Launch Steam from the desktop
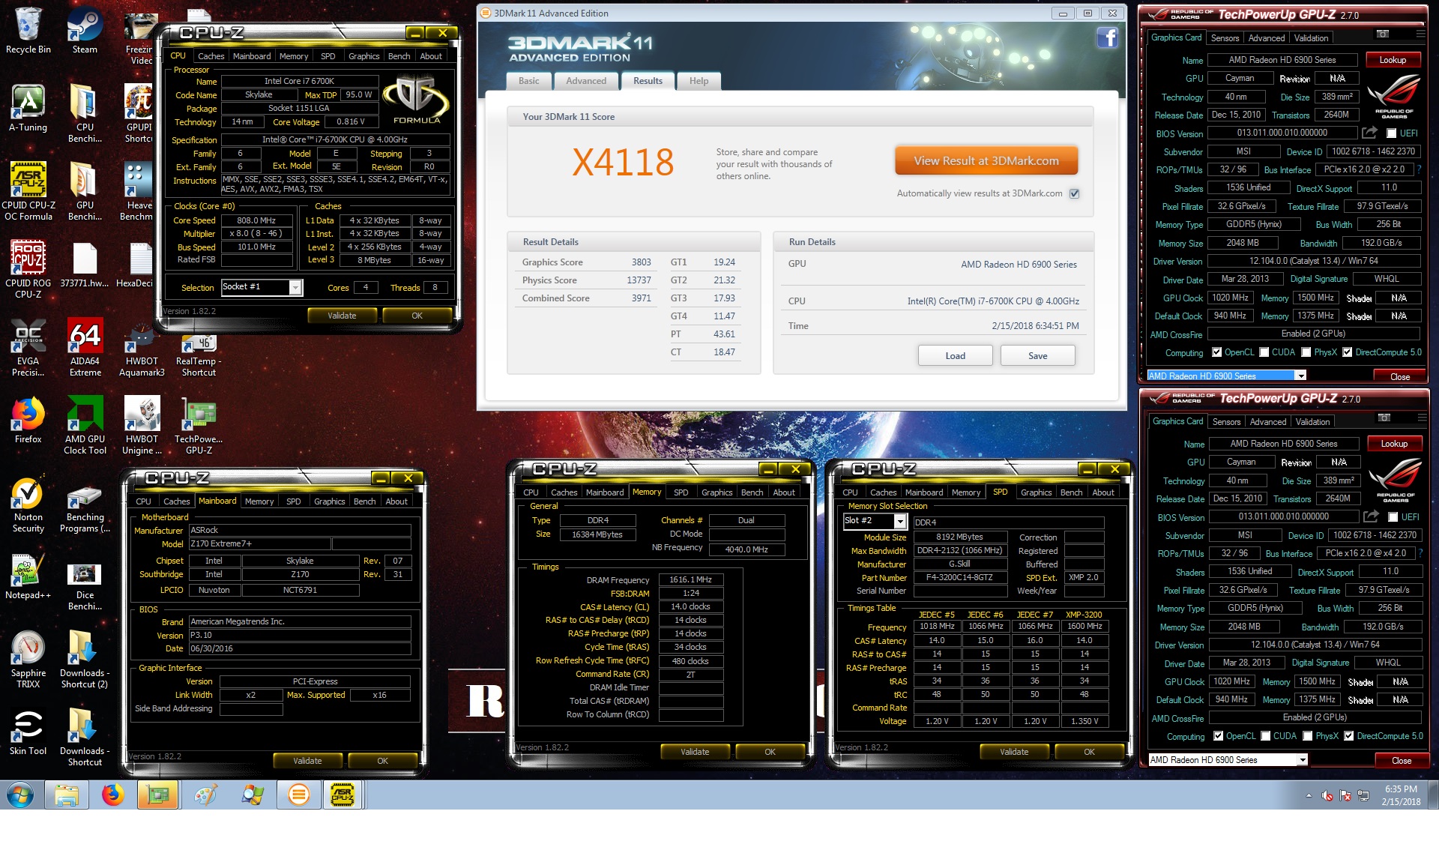 point(85,31)
